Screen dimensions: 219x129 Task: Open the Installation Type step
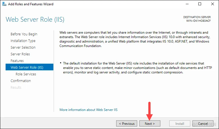tap(23, 41)
